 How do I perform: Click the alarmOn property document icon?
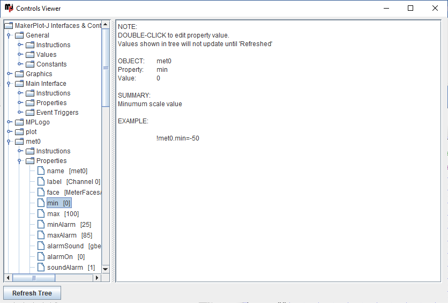tap(41, 257)
